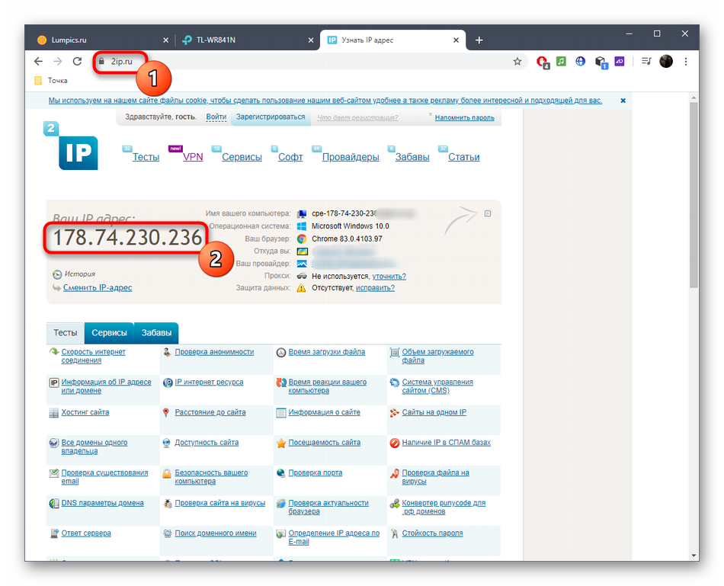Open the VPN menu item
Image resolution: width=724 pixels, height=586 pixels.
tap(193, 157)
